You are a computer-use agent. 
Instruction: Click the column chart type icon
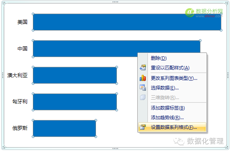[x=143, y=78]
